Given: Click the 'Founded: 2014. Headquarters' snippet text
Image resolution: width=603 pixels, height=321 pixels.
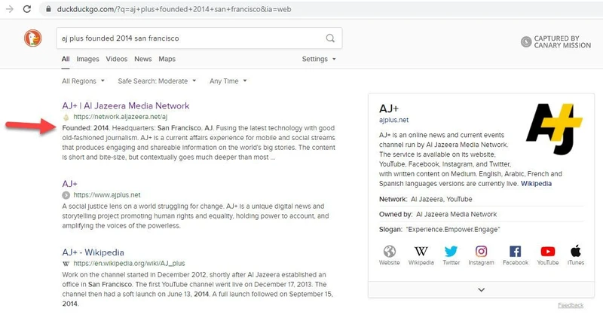Looking at the screenshot, I should [198, 142].
